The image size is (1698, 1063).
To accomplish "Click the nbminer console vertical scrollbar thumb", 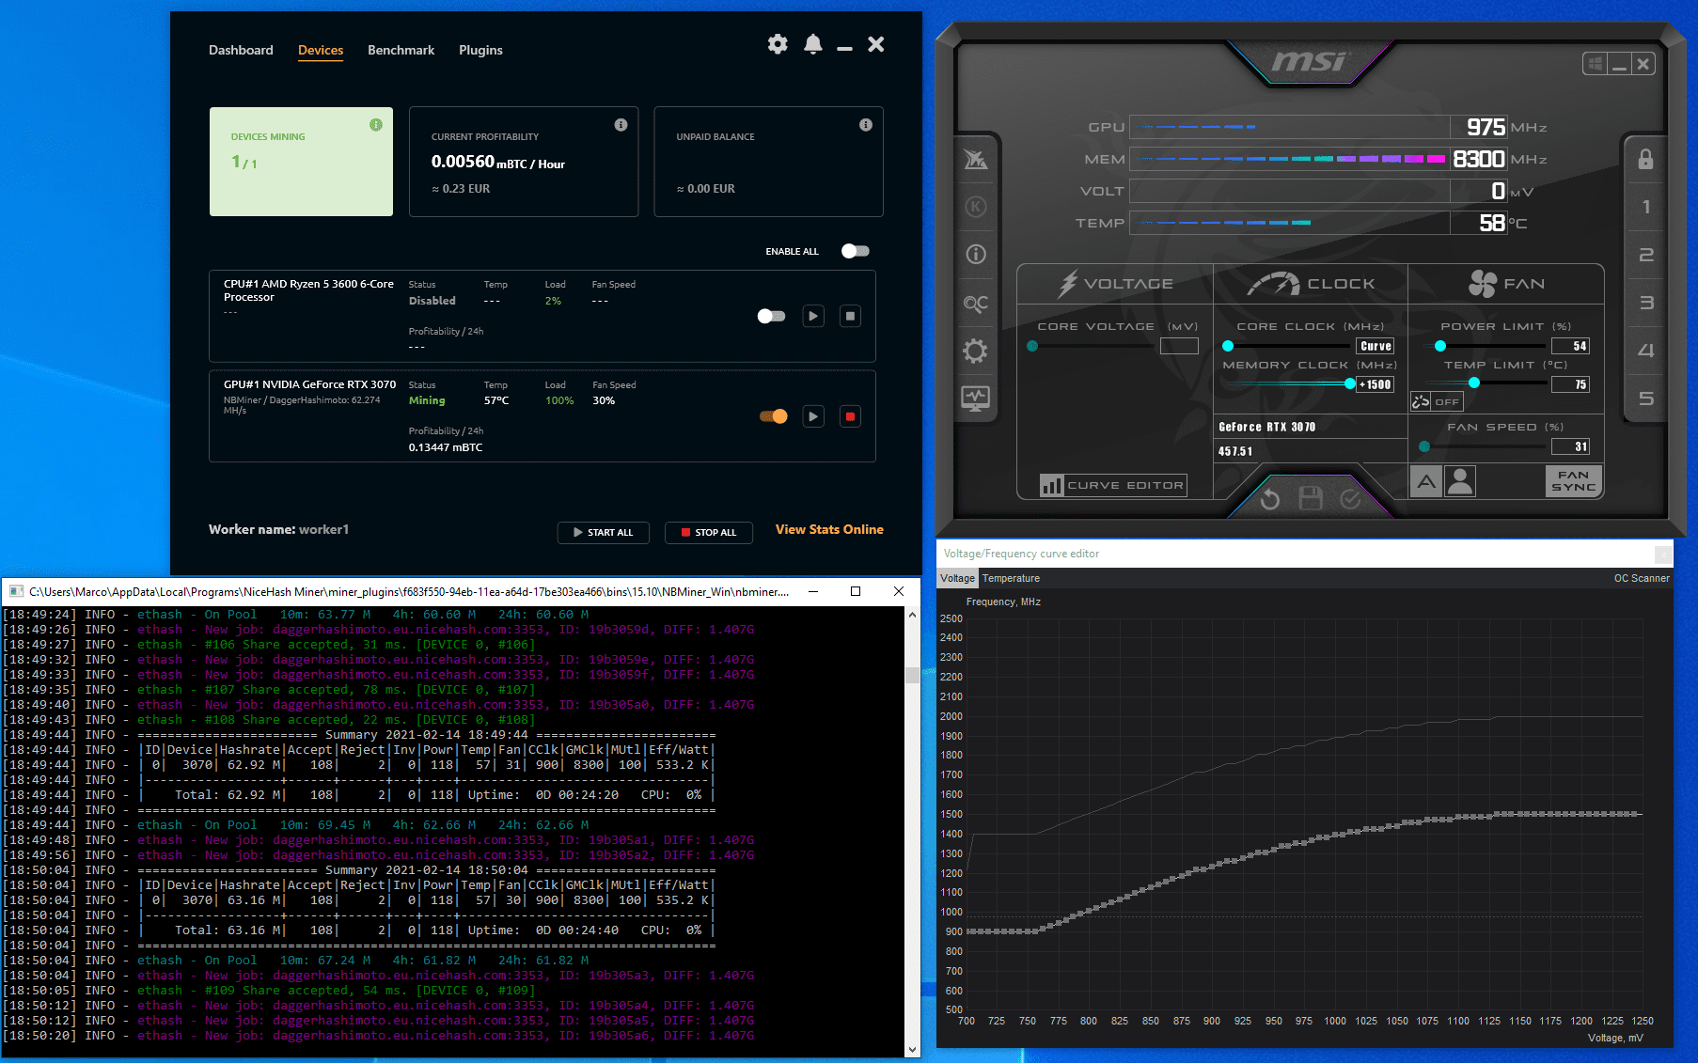I will (x=912, y=675).
